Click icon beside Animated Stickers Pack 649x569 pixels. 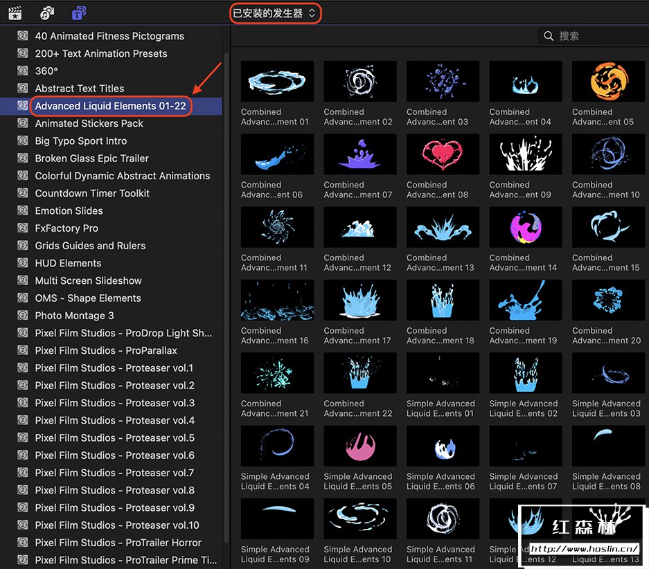23,123
